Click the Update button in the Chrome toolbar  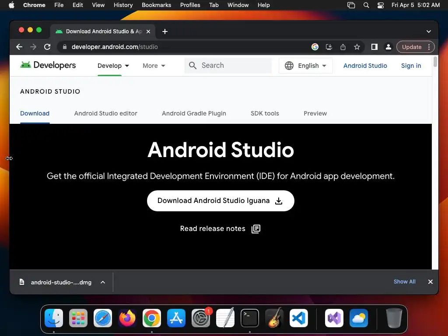[411, 47]
